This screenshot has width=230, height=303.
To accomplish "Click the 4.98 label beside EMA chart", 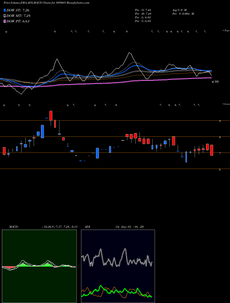I will coord(215,82).
